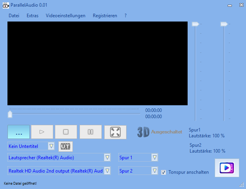Click the Spur2 volume slider handle

point(224,24)
